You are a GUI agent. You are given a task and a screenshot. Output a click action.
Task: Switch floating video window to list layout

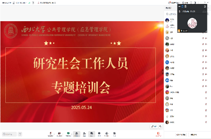185,6
